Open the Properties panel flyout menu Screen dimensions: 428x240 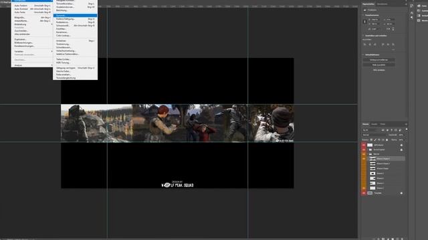pos(406,4)
